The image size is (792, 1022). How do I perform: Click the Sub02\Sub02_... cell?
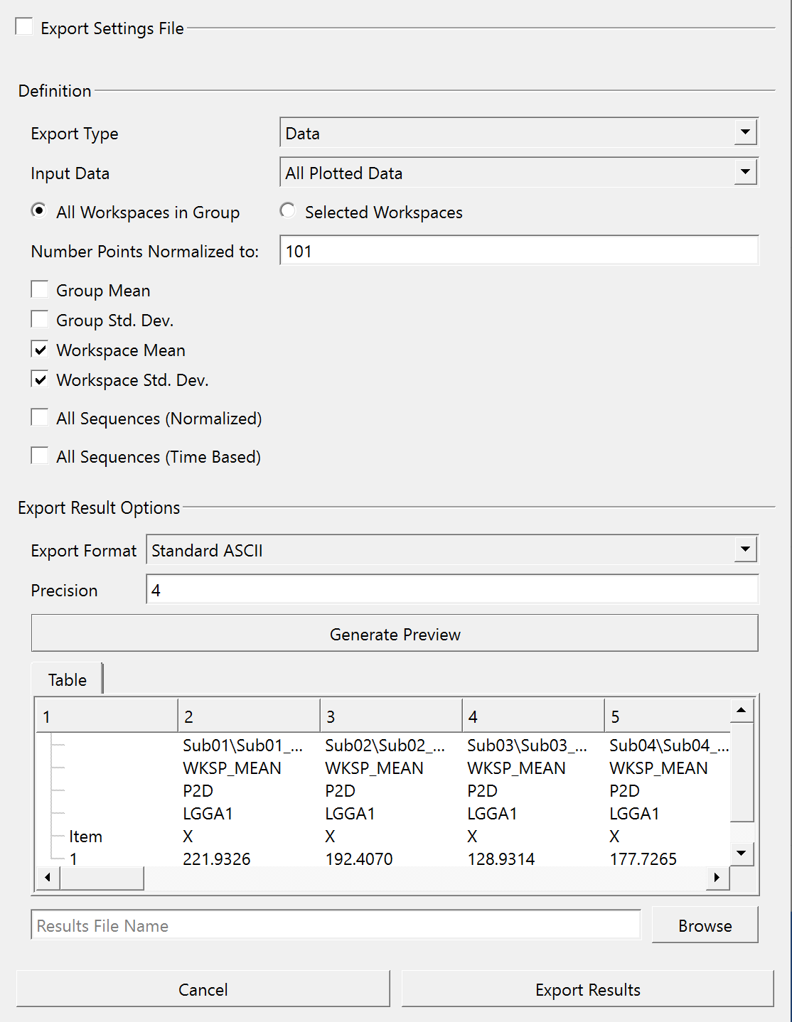385,746
